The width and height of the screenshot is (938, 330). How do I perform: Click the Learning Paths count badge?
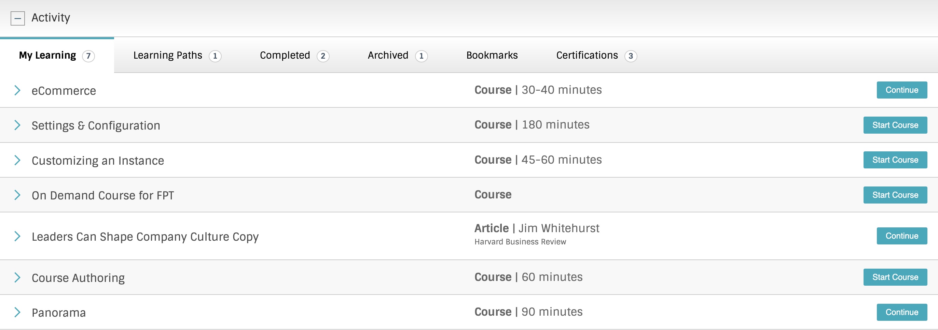point(215,56)
